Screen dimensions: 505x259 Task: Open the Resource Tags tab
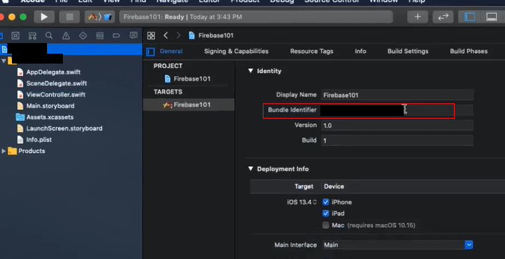coord(312,51)
